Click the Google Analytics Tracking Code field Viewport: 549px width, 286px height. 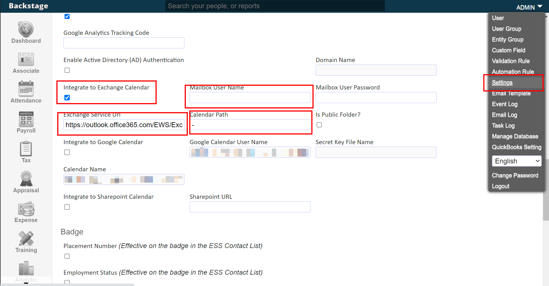(x=124, y=43)
